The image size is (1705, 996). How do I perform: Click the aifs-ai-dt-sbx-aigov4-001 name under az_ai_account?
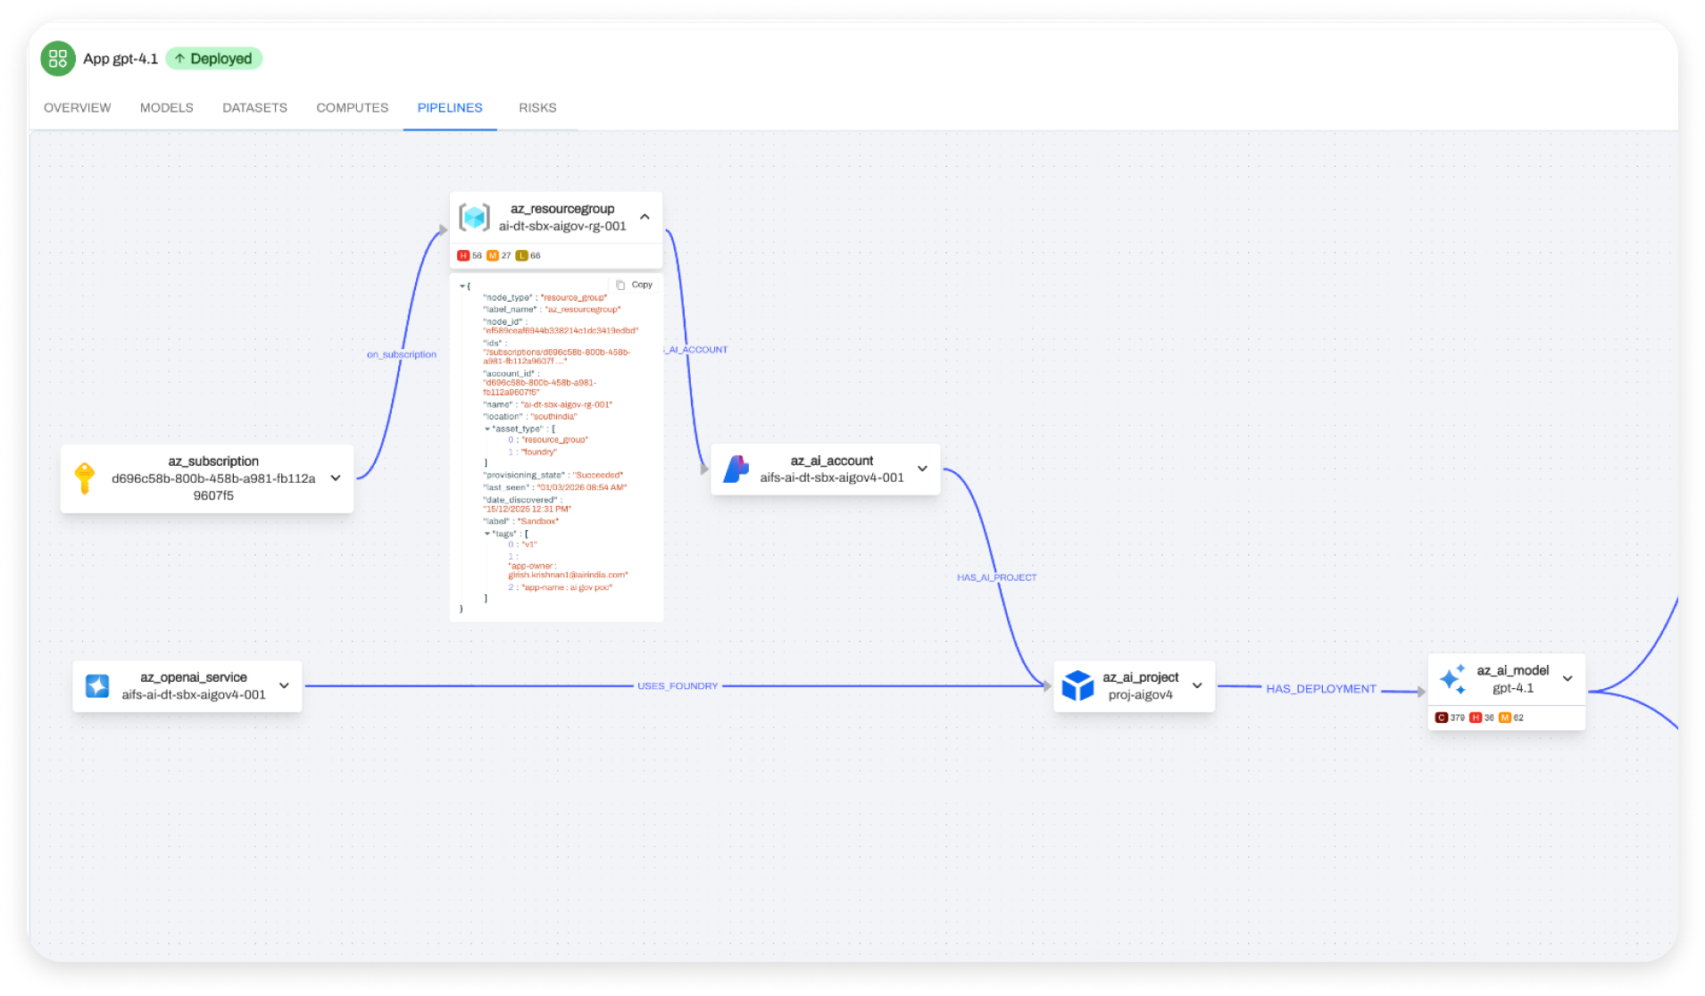pyautogui.click(x=832, y=478)
